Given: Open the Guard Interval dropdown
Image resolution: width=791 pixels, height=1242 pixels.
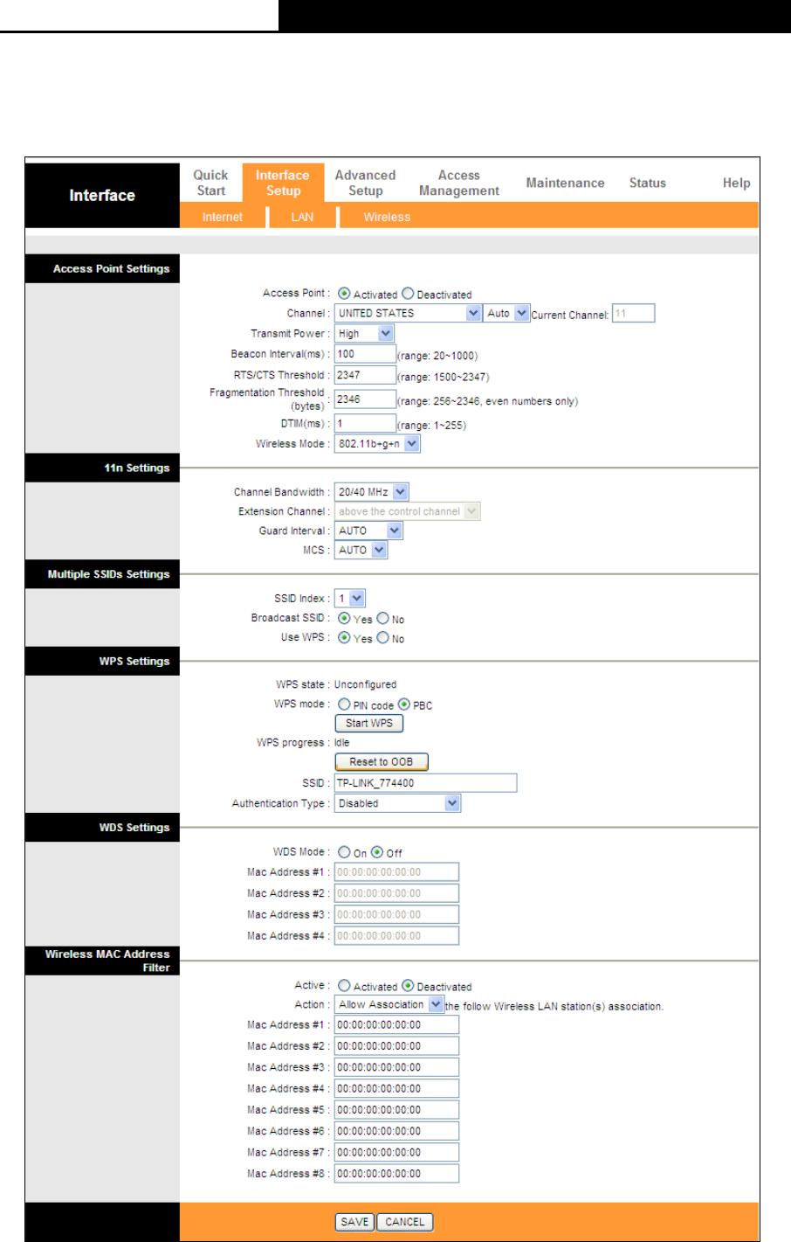Looking at the screenshot, I should 368,531.
